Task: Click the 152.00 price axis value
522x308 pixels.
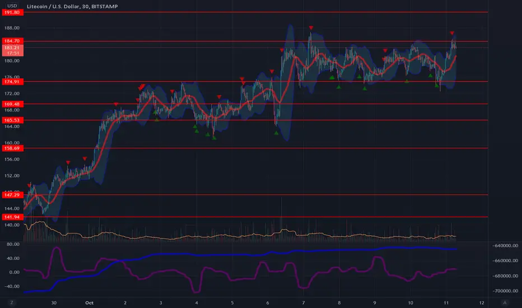Action: pos(12,175)
